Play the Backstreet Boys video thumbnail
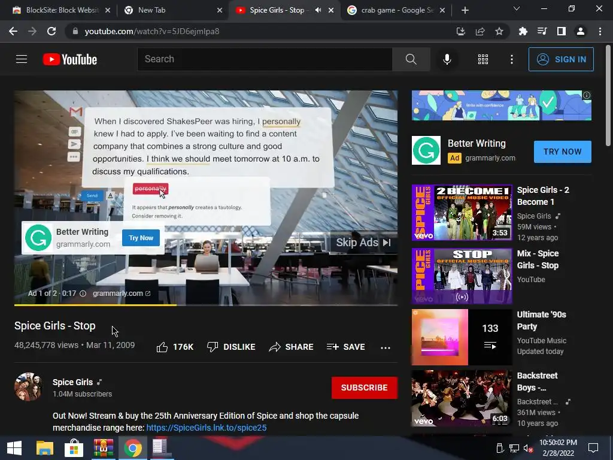 tap(462, 398)
